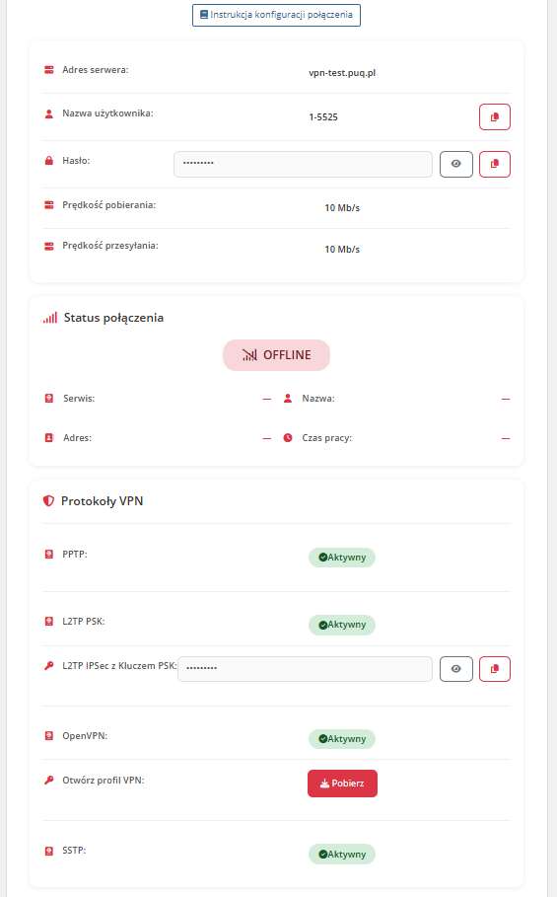The image size is (557, 897).
Task: Open Instrukcja konfiguracji połączenia
Action: coord(276,15)
